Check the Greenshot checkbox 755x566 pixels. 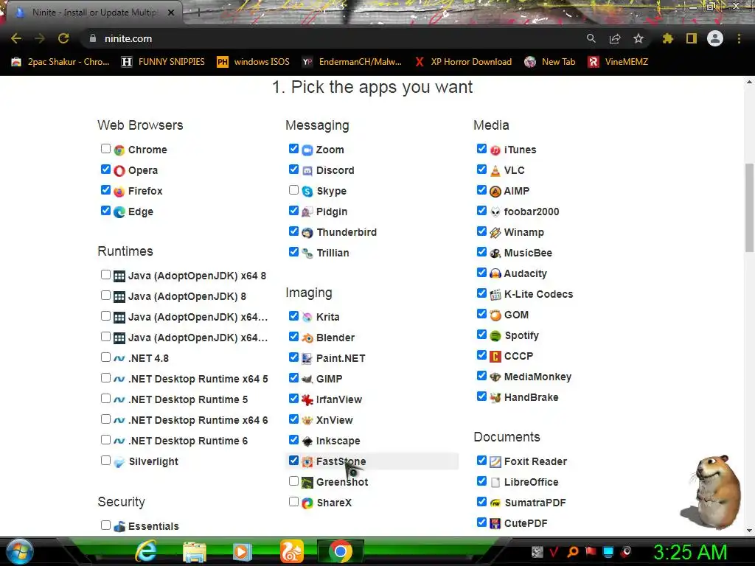[x=293, y=481]
